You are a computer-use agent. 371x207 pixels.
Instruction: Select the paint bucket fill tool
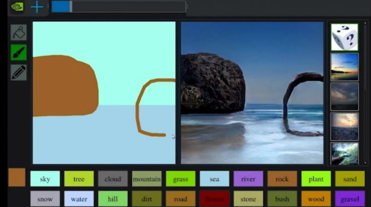click(x=19, y=32)
